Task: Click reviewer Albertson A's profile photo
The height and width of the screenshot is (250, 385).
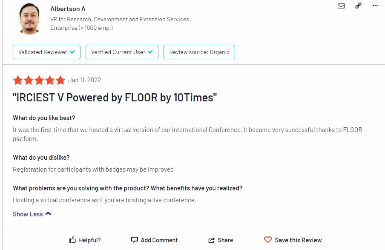Action: [29, 19]
